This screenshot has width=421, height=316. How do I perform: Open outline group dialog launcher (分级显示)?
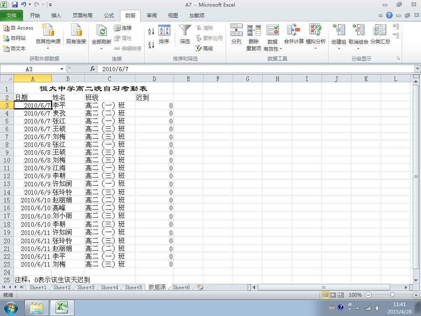pos(398,58)
